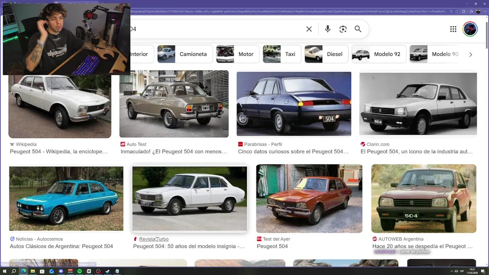Open 'Inmaculado! ¿El Peugeot 504 con menos...' link
This screenshot has height=275, width=489.
coord(174,152)
